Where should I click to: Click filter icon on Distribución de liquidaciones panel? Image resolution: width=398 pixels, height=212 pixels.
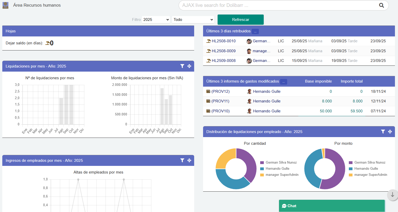click(383, 131)
